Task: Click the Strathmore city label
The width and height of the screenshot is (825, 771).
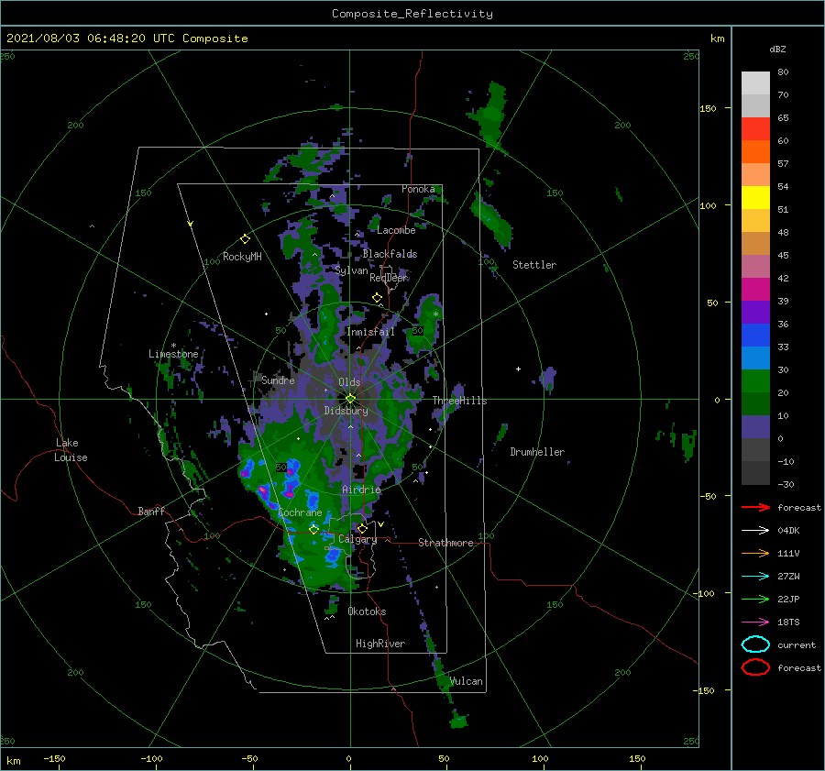Action: point(445,543)
